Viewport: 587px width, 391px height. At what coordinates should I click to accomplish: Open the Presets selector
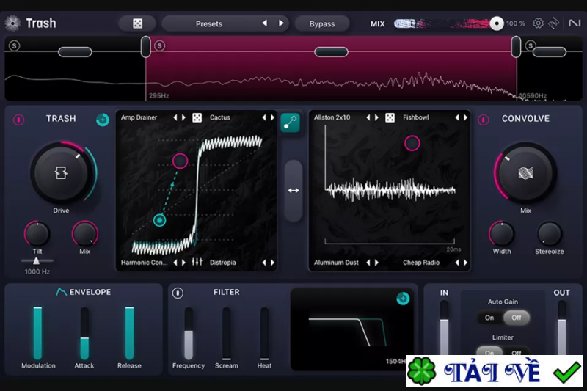pyautogui.click(x=209, y=23)
